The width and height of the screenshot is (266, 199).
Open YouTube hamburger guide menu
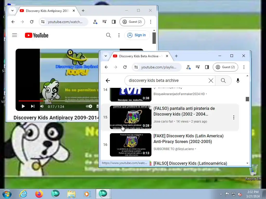(15, 35)
